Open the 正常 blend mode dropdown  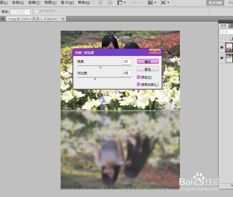click(x=226, y=32)
